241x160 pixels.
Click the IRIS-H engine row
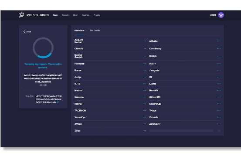coord(185,64)
